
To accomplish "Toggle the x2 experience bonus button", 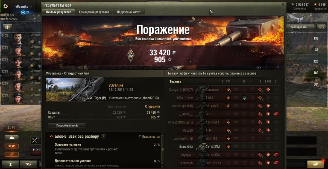I will (11, 146).
